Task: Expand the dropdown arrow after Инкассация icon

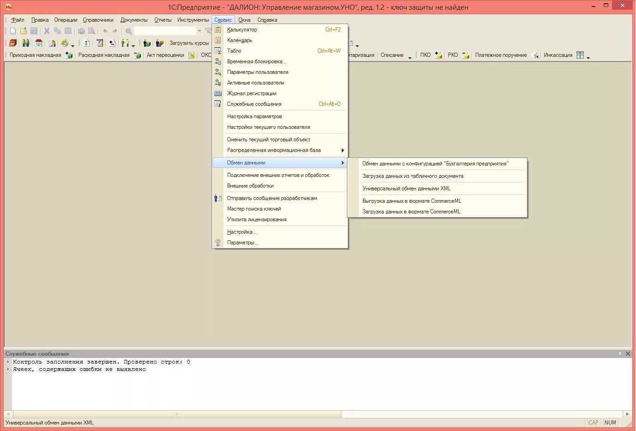Action: 588,58
